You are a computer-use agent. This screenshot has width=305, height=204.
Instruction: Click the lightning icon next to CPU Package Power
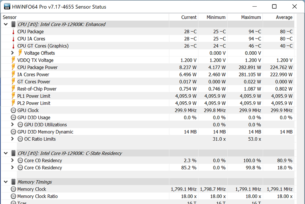13,68
